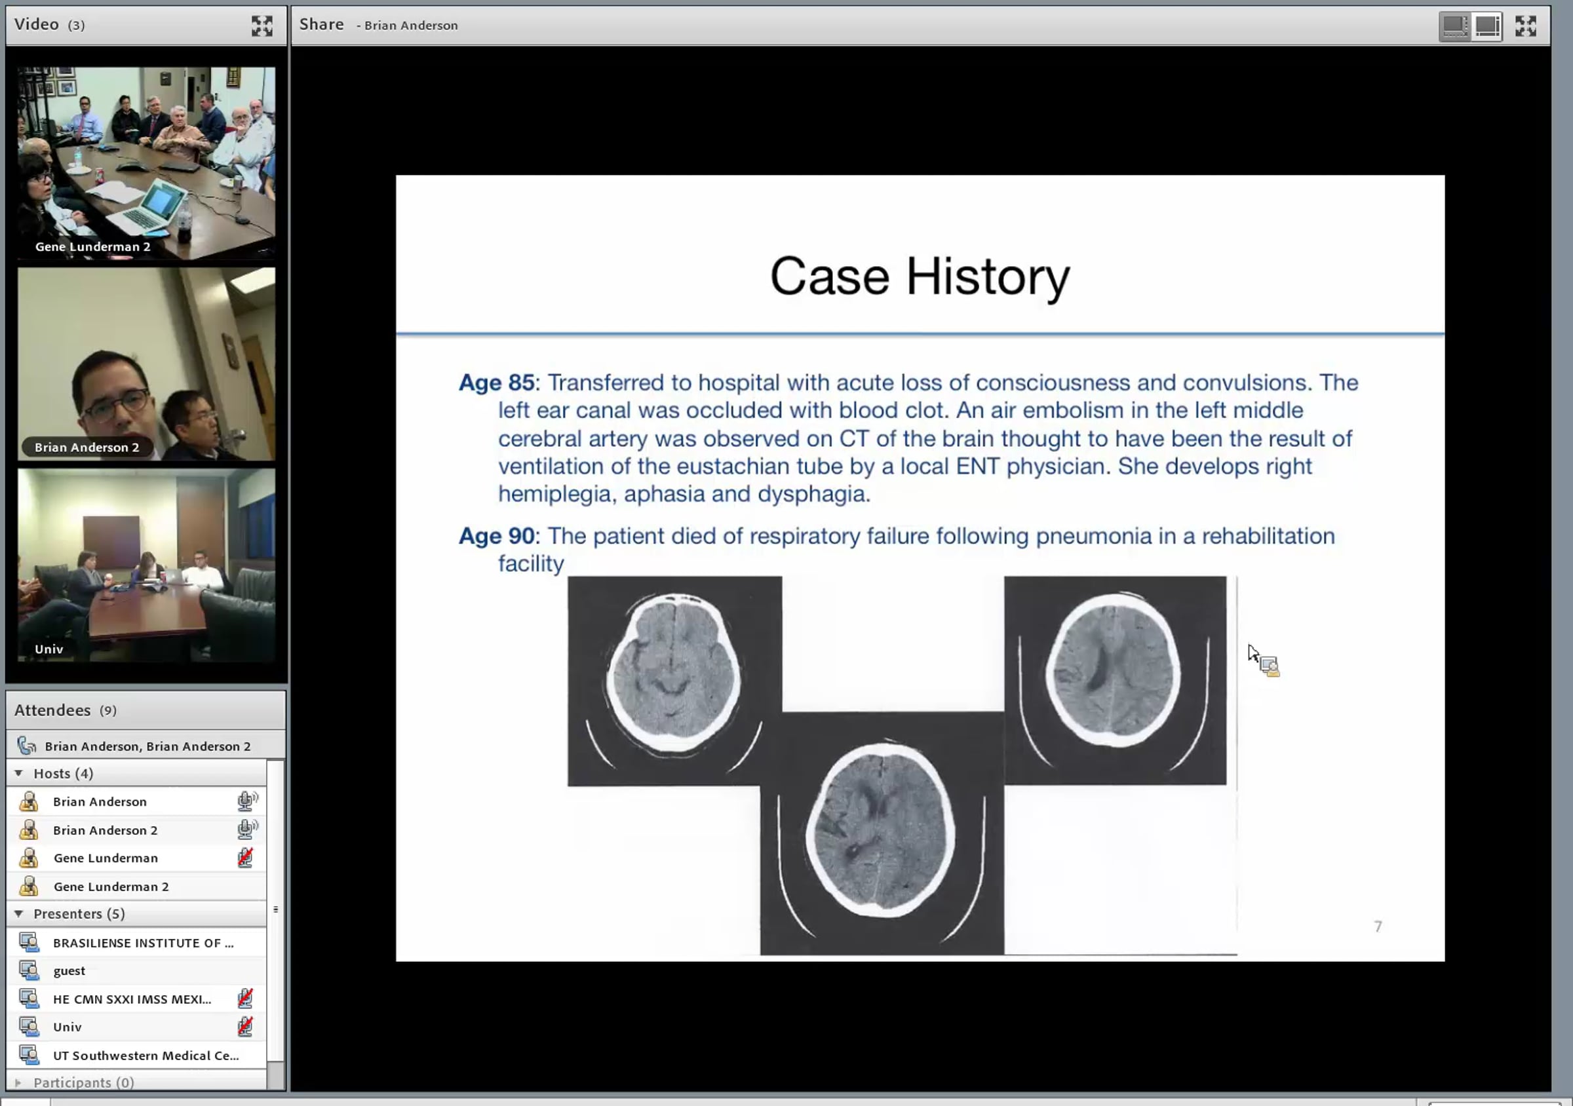Screen dimensions: 1573x1106
Task: Maximize the Video pod with fullscreen icon
Action: click(x=262, y=26)
